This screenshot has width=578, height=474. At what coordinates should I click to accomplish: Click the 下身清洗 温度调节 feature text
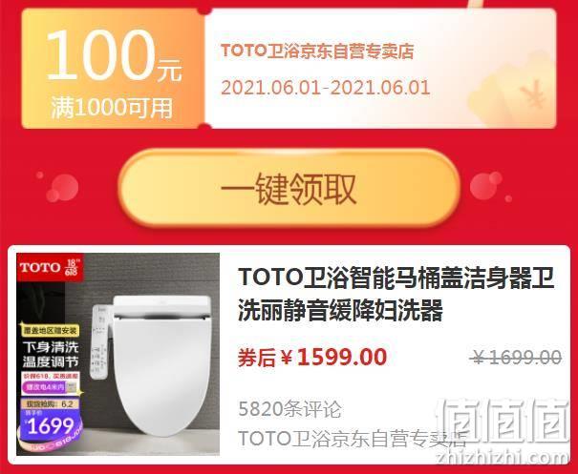[51, 354]
